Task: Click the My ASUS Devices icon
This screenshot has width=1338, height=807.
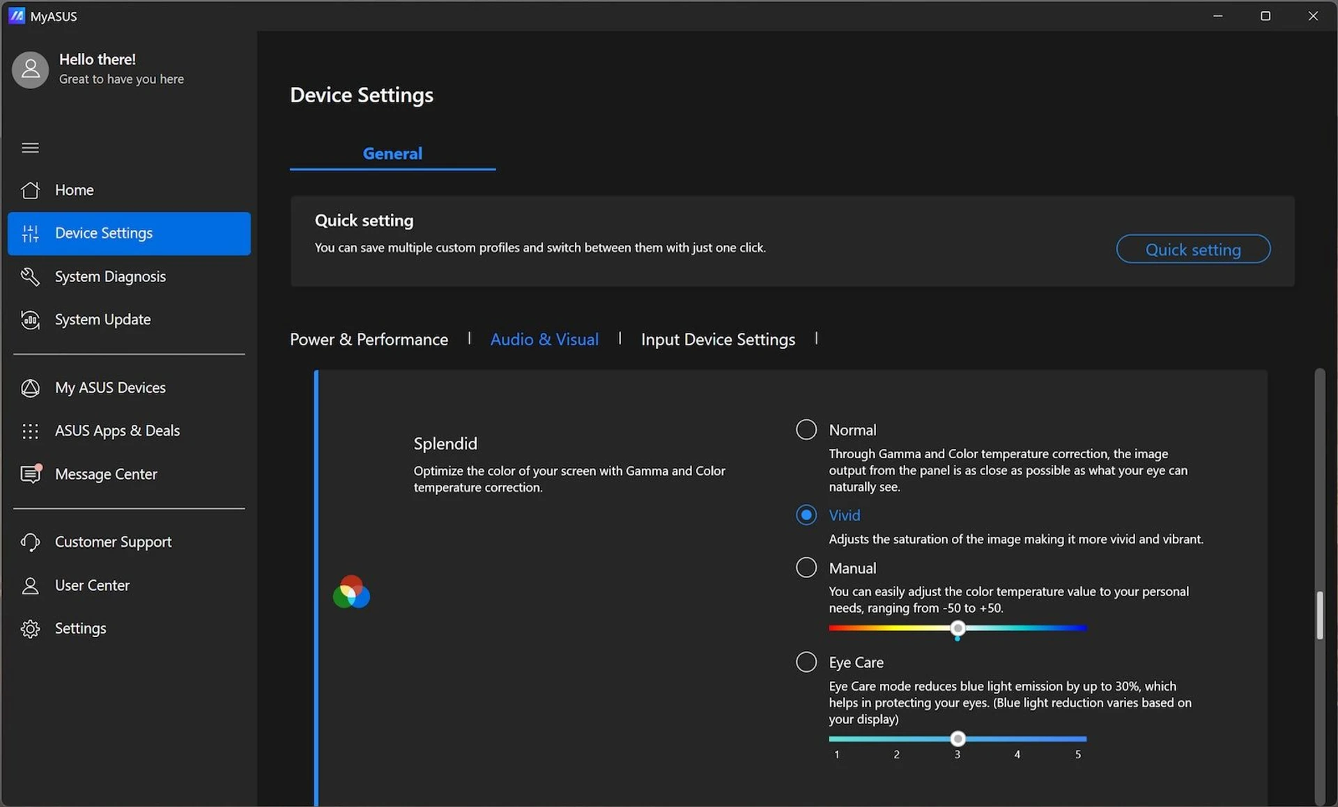Action: click(x=30, y=388)
